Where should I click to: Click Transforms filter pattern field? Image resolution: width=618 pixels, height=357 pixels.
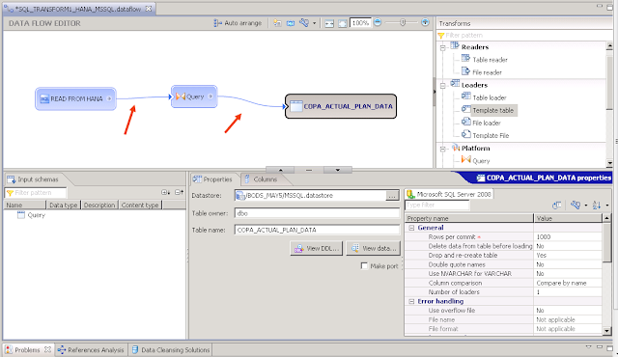coord(524,35)
